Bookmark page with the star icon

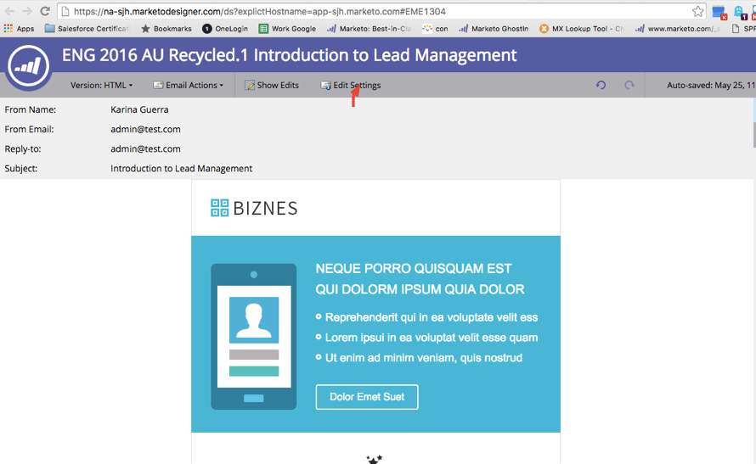pyautogui.click(x=697, y=11)
